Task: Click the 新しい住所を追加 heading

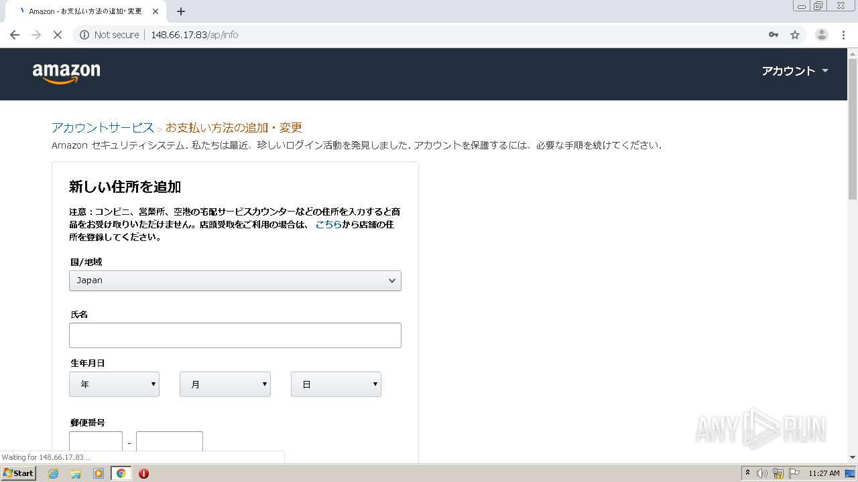Action: (125, 187)
